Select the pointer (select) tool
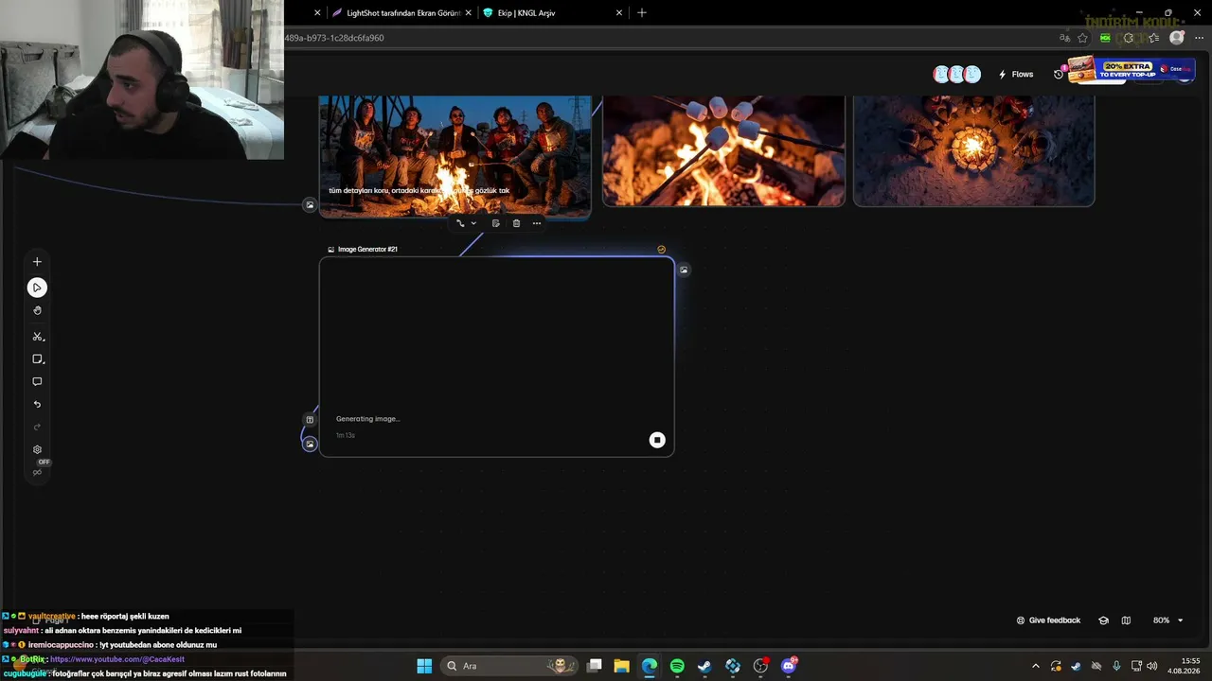Screen dimensions: 1212x681 [37, 288]
